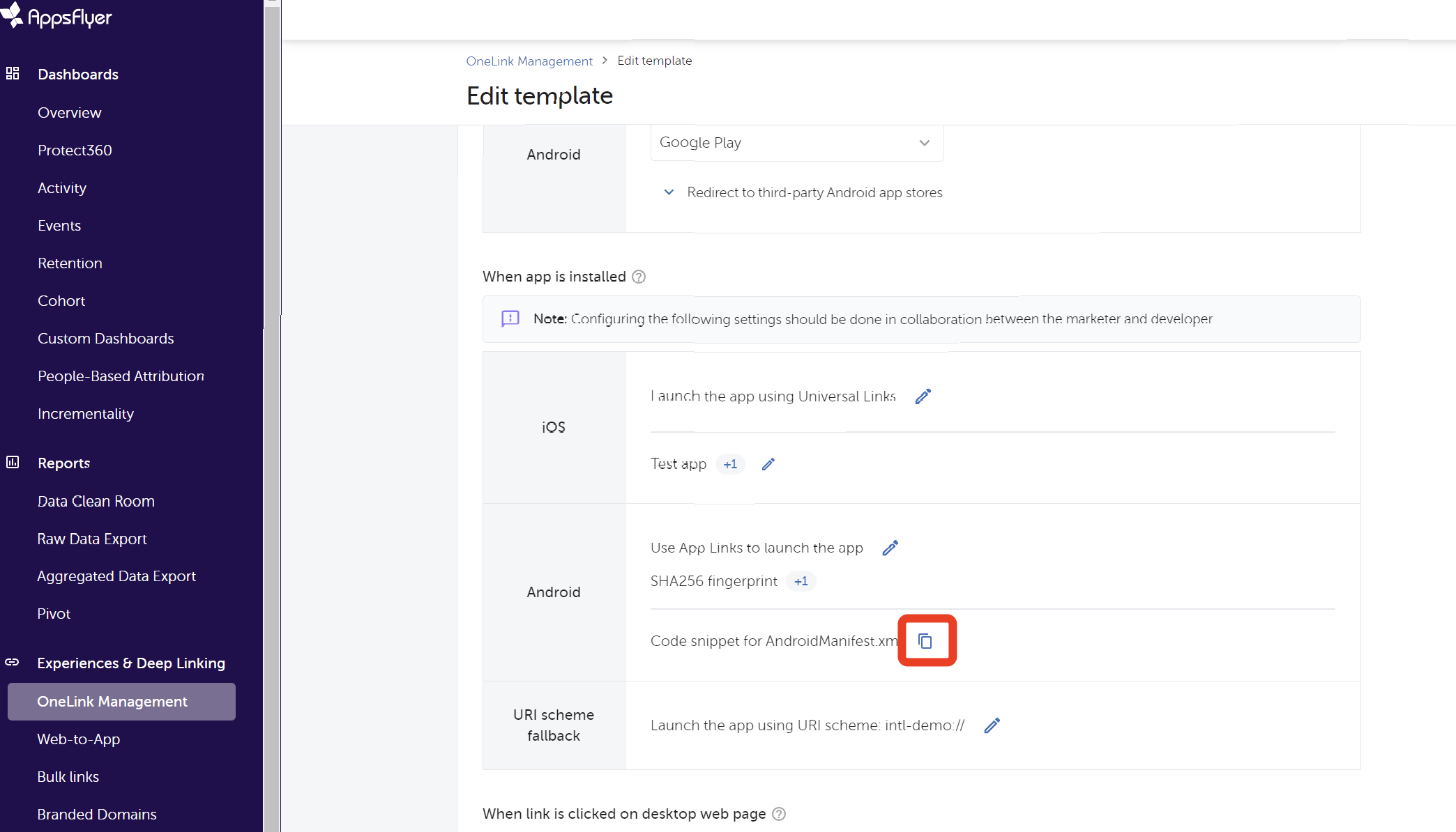The height and width of the screenshot is (832, 1456).
Task: Open Web-to-App page
Action: [78, 739]
